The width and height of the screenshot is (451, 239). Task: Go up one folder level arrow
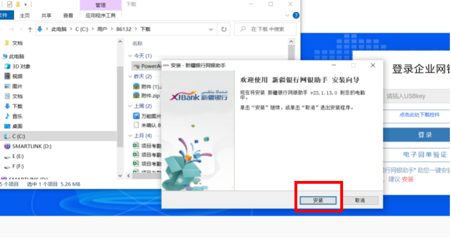(30, 29)
